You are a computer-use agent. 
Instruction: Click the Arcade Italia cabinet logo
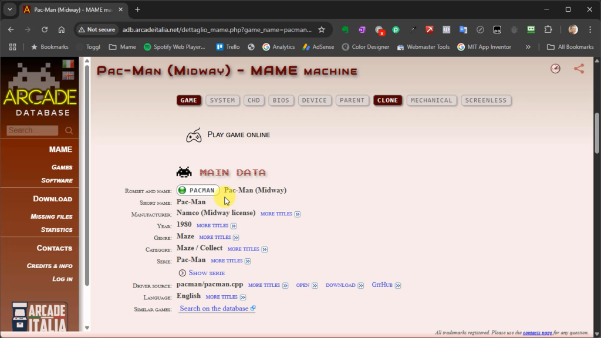[39, 316]
